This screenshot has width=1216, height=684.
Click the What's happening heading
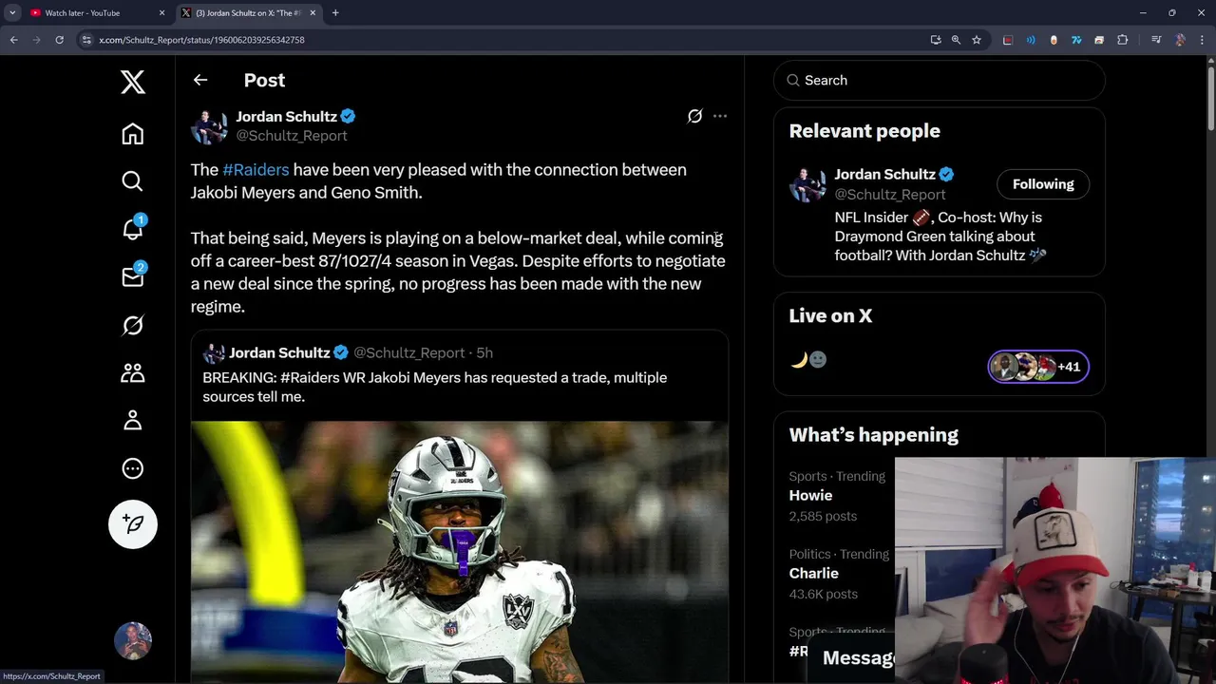[873, 435]
